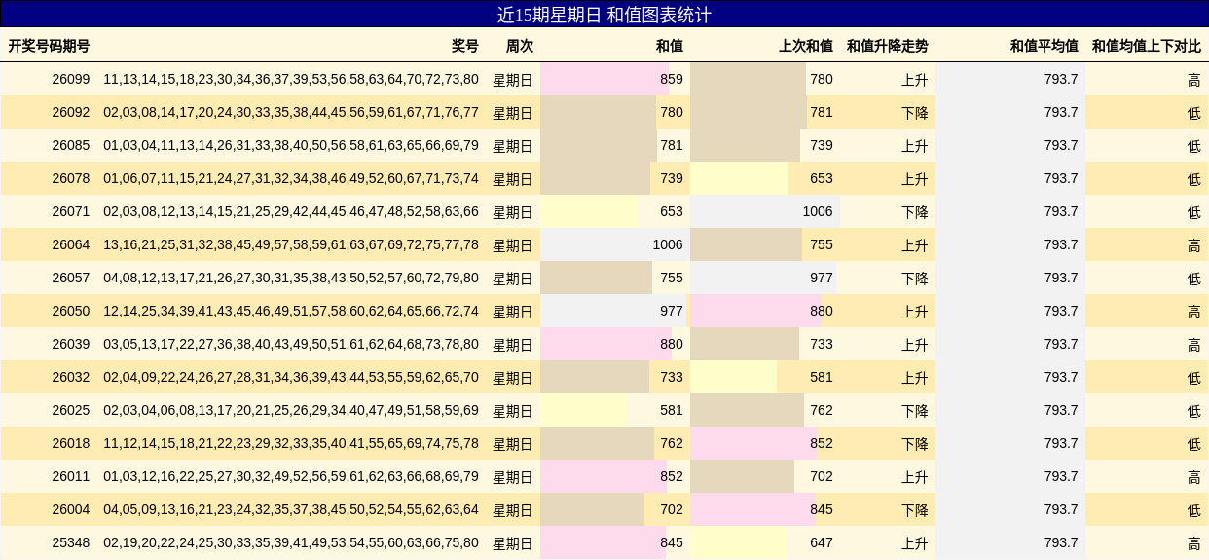The width and height of the screenshot is (1209, 560).
Task: Click the 上次和值 cell in row 26071
Action: click(765, 211)
